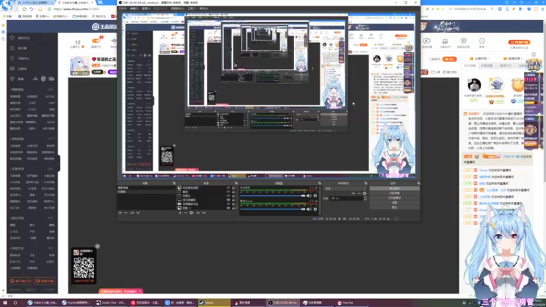This screenshot has width=546, height=307.
Task: Adjust transition duration stepper arrows
Action: (365, 199)
